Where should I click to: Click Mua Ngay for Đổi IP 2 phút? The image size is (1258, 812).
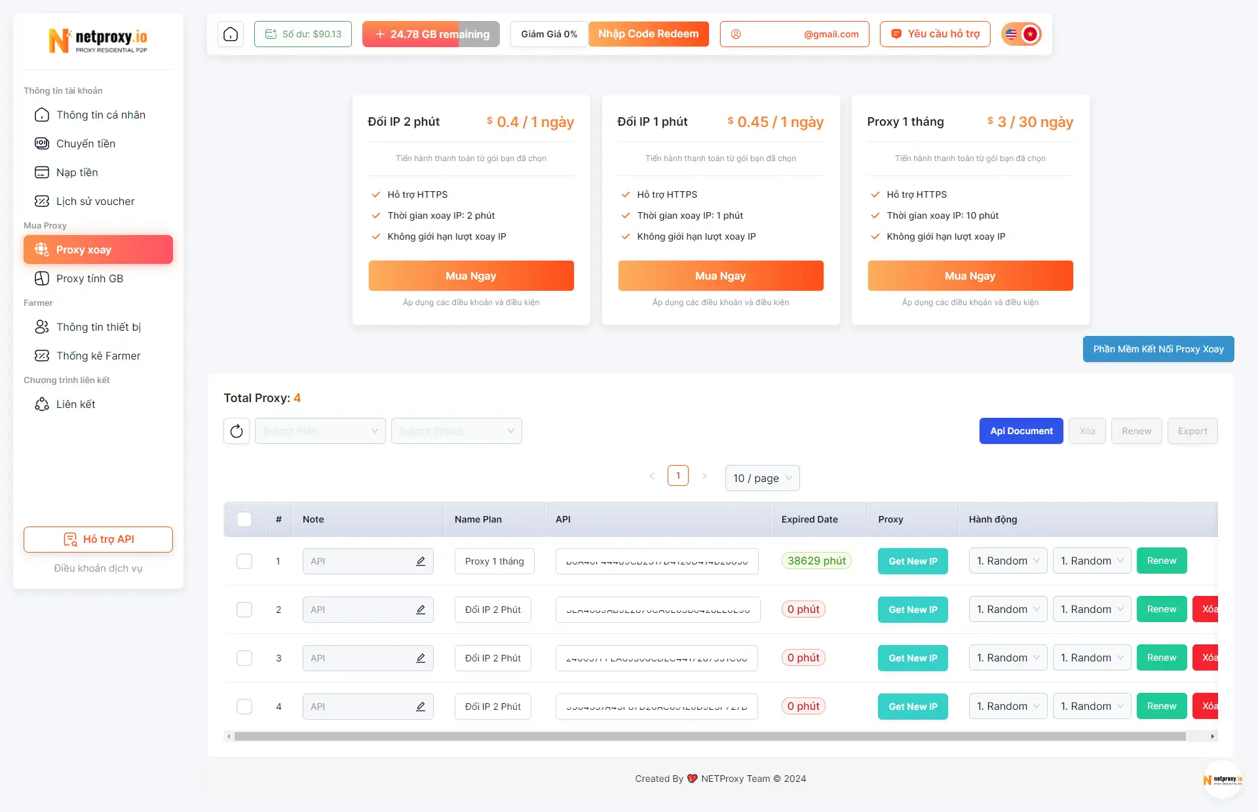click(x=471, y=276)
